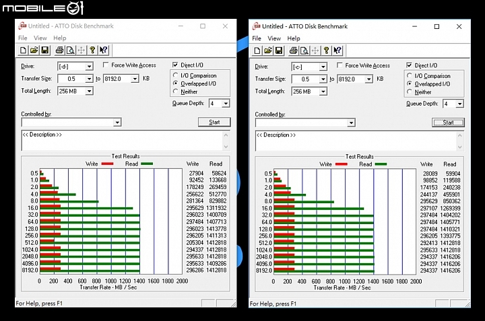Select Overlapped I/O radio in left window

pos(175,83)
